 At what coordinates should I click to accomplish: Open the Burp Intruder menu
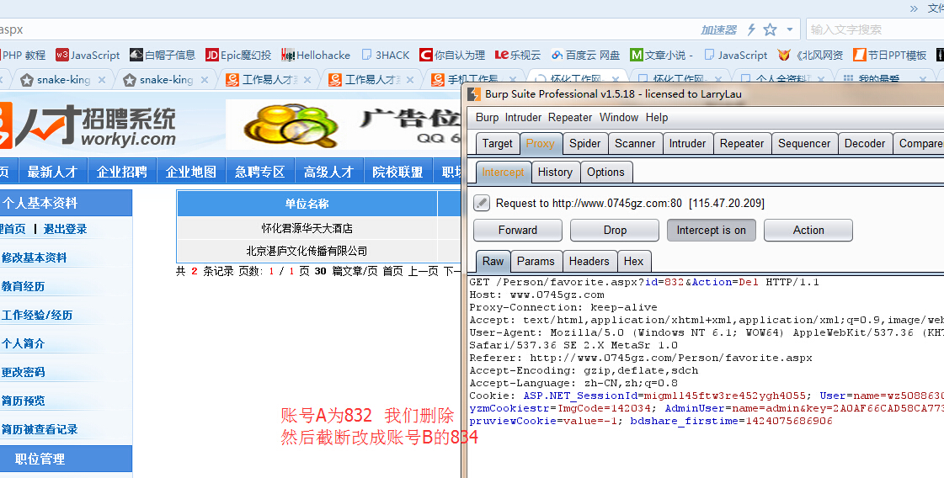coord(523,117)
